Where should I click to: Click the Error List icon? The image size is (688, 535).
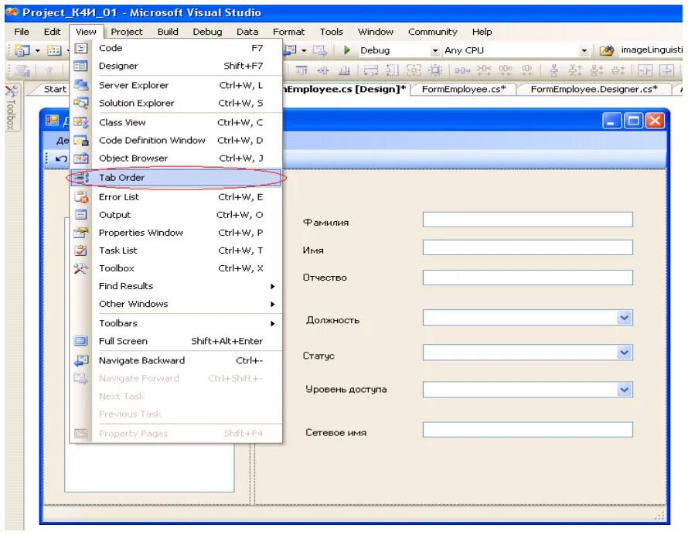coord(81,197)
